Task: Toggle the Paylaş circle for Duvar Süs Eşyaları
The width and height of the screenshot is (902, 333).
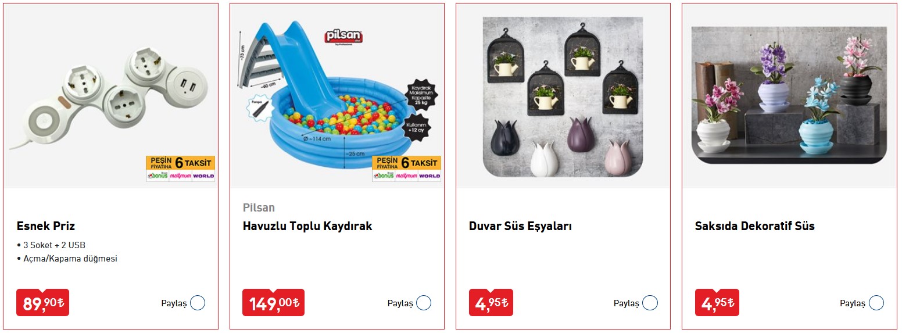Action: (x=650, y=303)
